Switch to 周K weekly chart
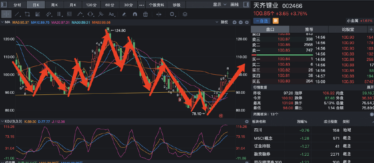This screenshot has height=163, width=374. click(x=55, y=5)
